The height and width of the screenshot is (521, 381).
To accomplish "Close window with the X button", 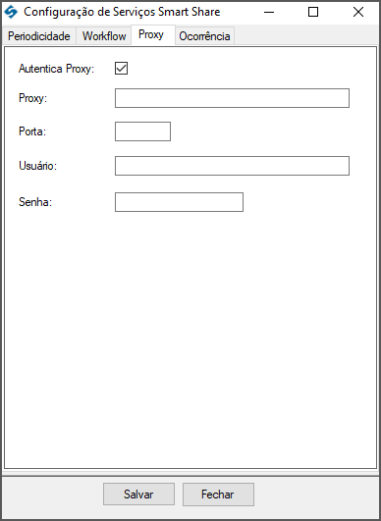I will [358, 13].
